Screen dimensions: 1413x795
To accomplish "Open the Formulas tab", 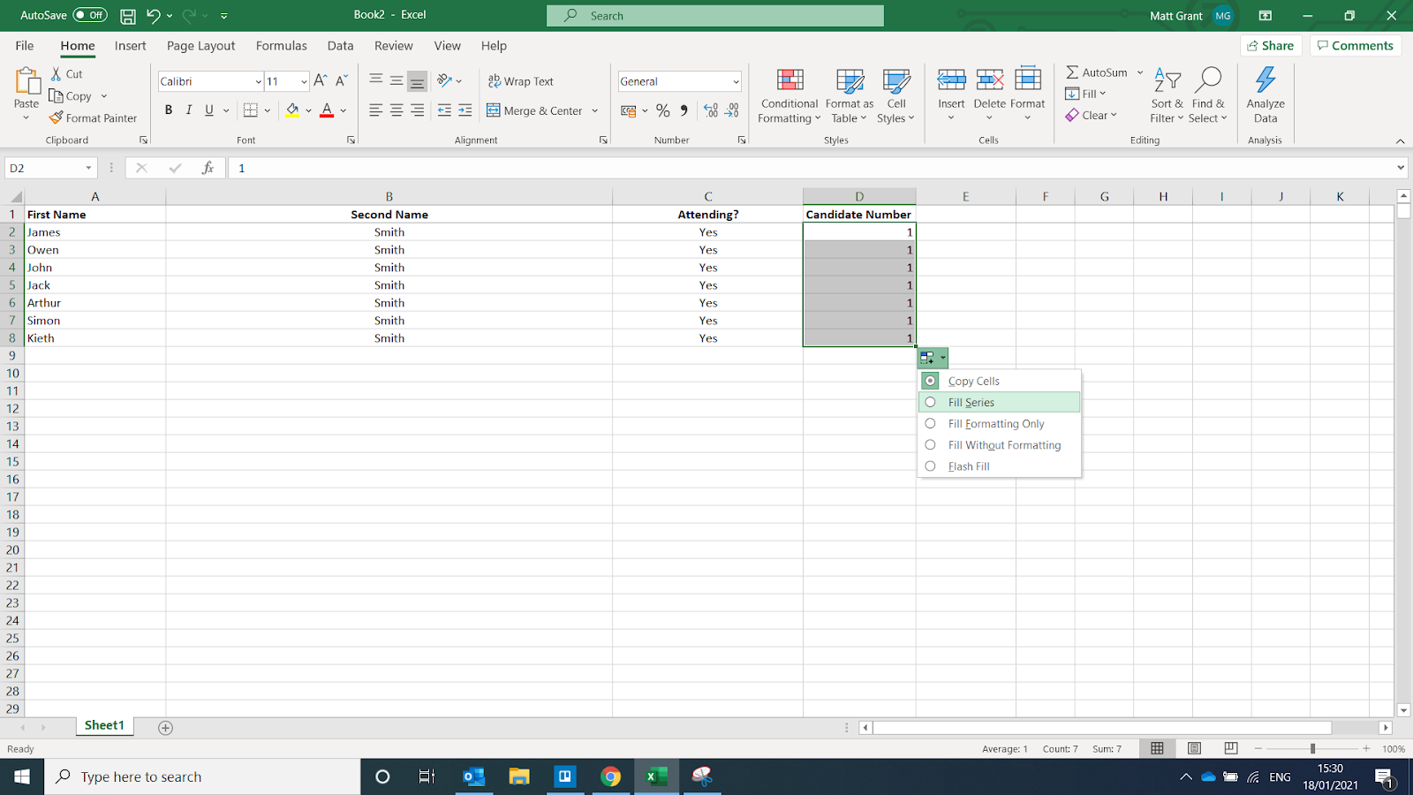I will [282, 46].
